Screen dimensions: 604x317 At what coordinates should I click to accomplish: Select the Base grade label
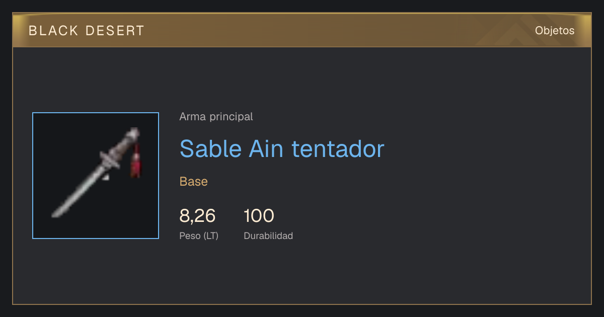[x=193, y=182]
